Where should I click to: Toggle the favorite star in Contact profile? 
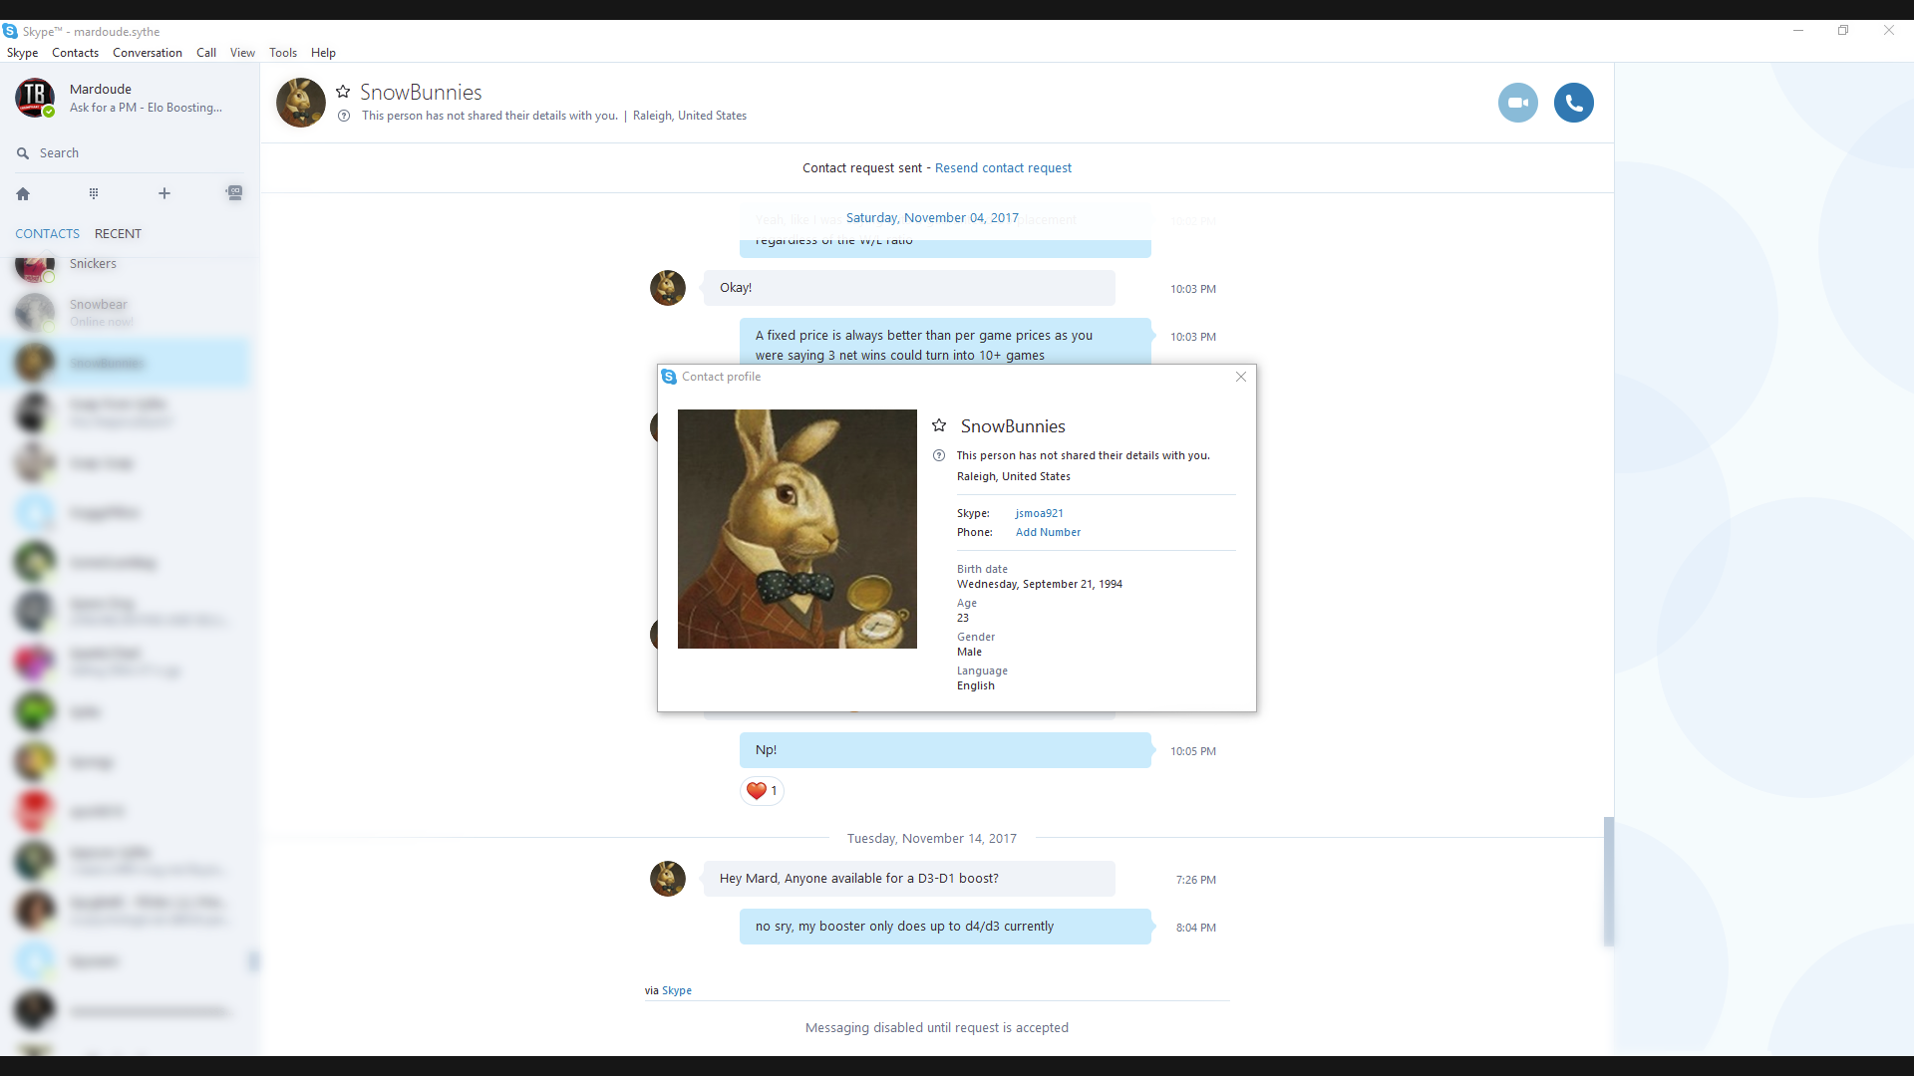(939, 425)
